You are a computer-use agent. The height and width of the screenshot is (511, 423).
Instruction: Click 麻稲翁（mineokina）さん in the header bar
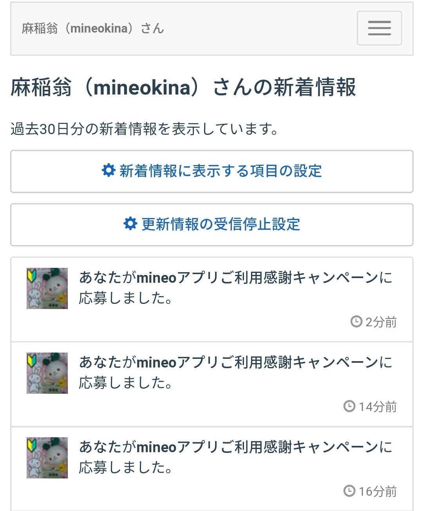(93, 28)
